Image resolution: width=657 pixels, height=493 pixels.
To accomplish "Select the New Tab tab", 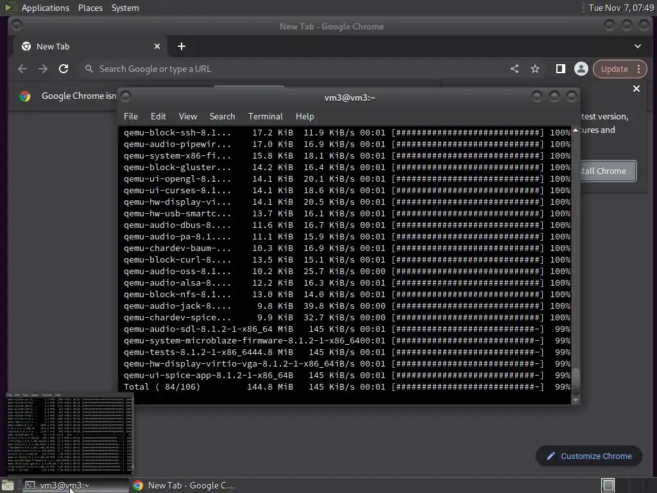I will (x=90, y=46).
